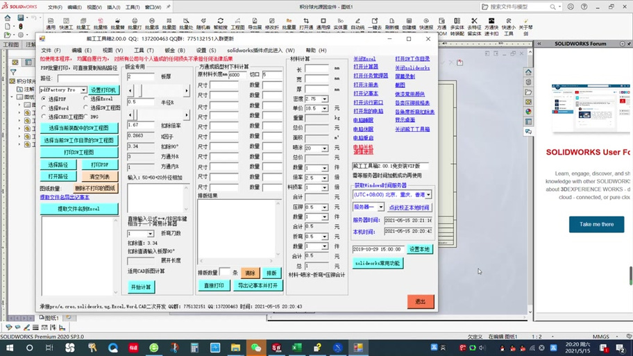The height and width of the screenshot is (356, 633).
Task: Open the 折弯刀数 dropdown
Action: [x=150, y=234]
